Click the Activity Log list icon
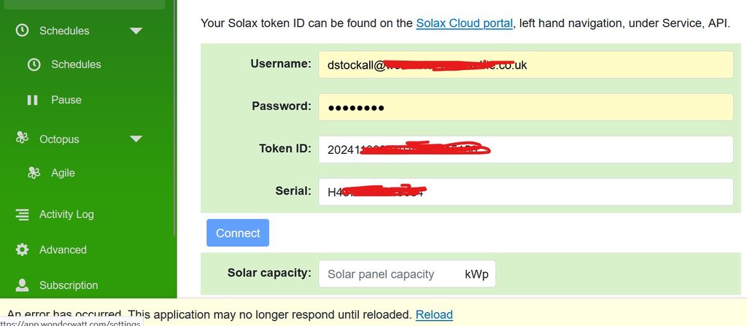747x326 pixels. tap(23, 214)
